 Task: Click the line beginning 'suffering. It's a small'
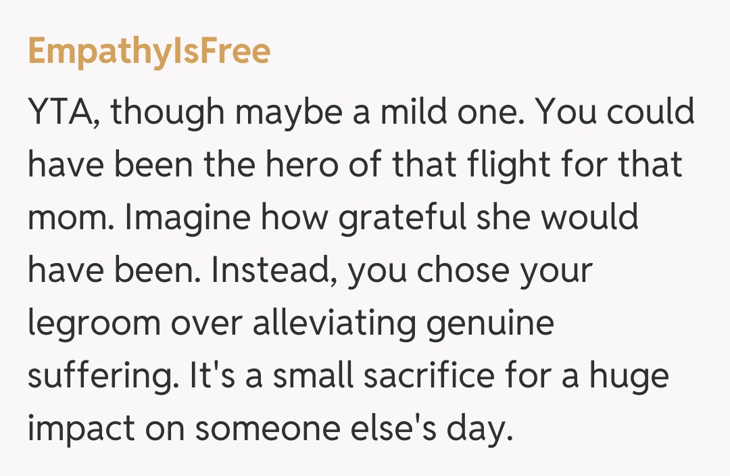tap(348, 376)
